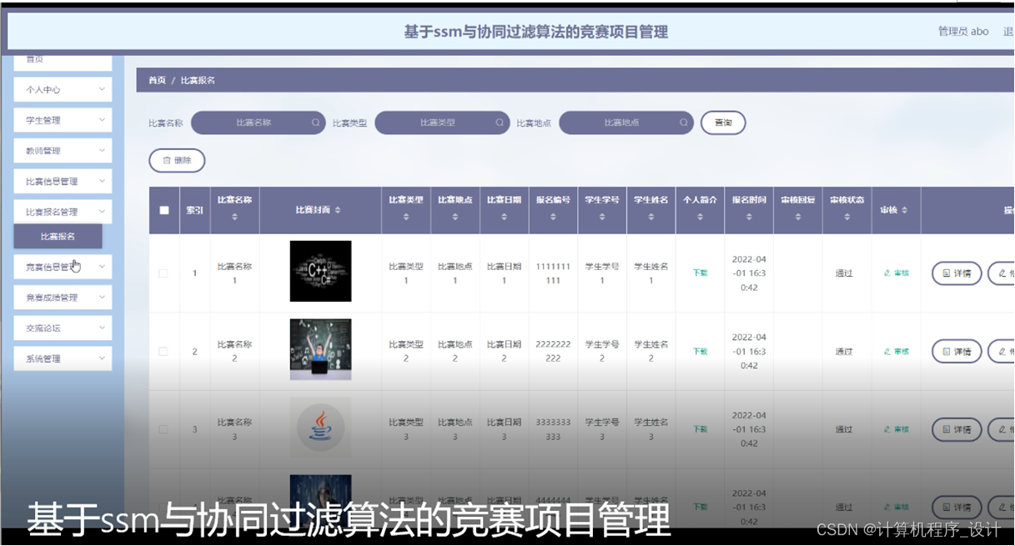Screen dimensions: 1015x546
Task: Sort by the 比赛名称 column arrows
Action: point(234,217)
